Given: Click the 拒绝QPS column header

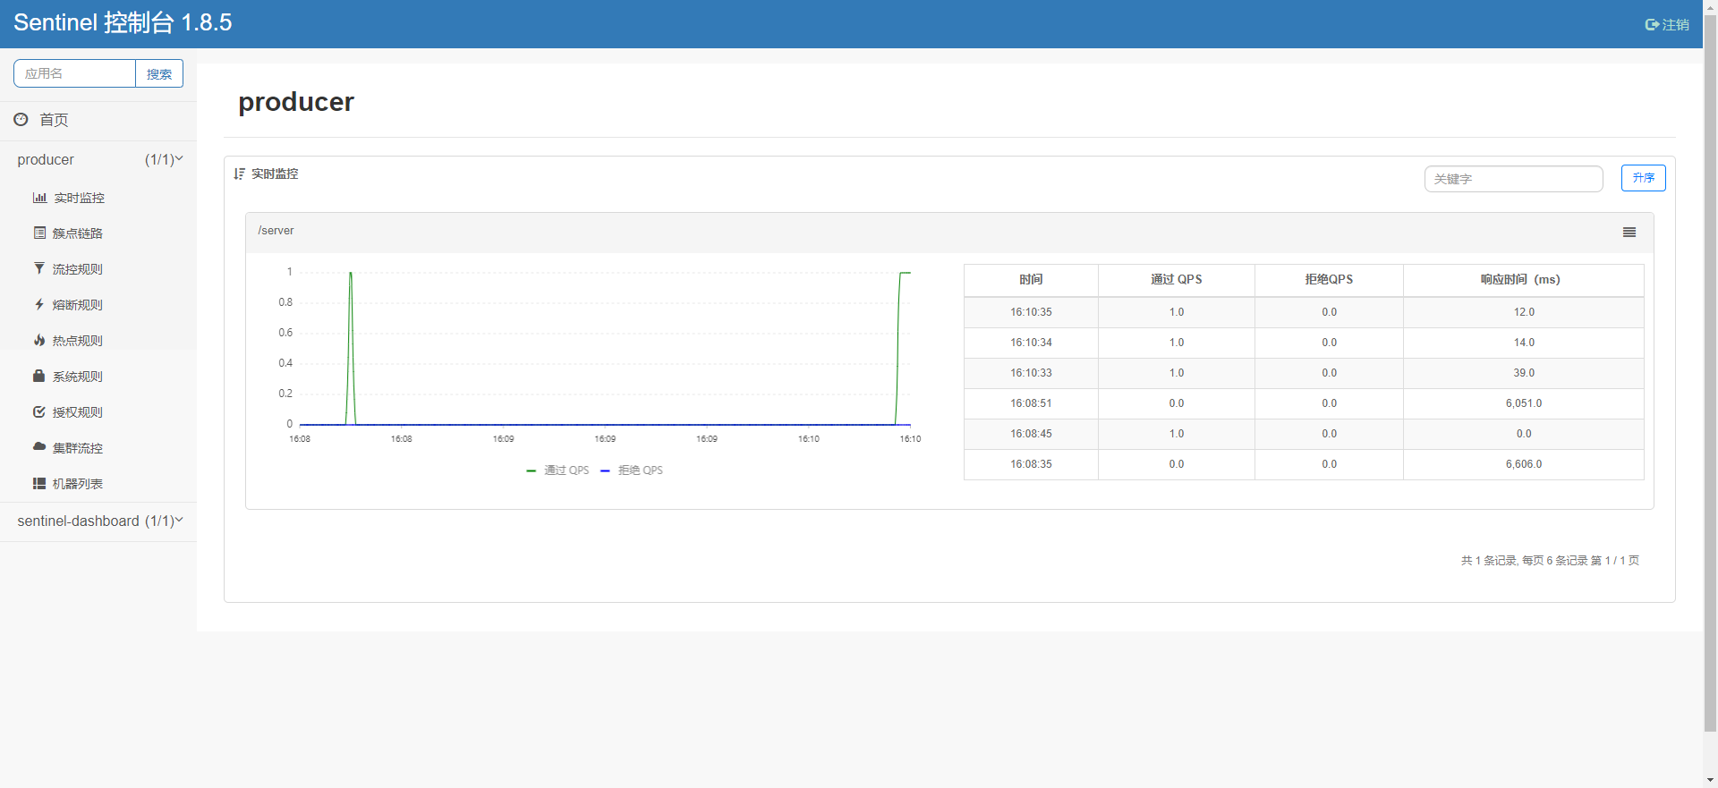Looking at the screenshot, I should point(1329,280).
